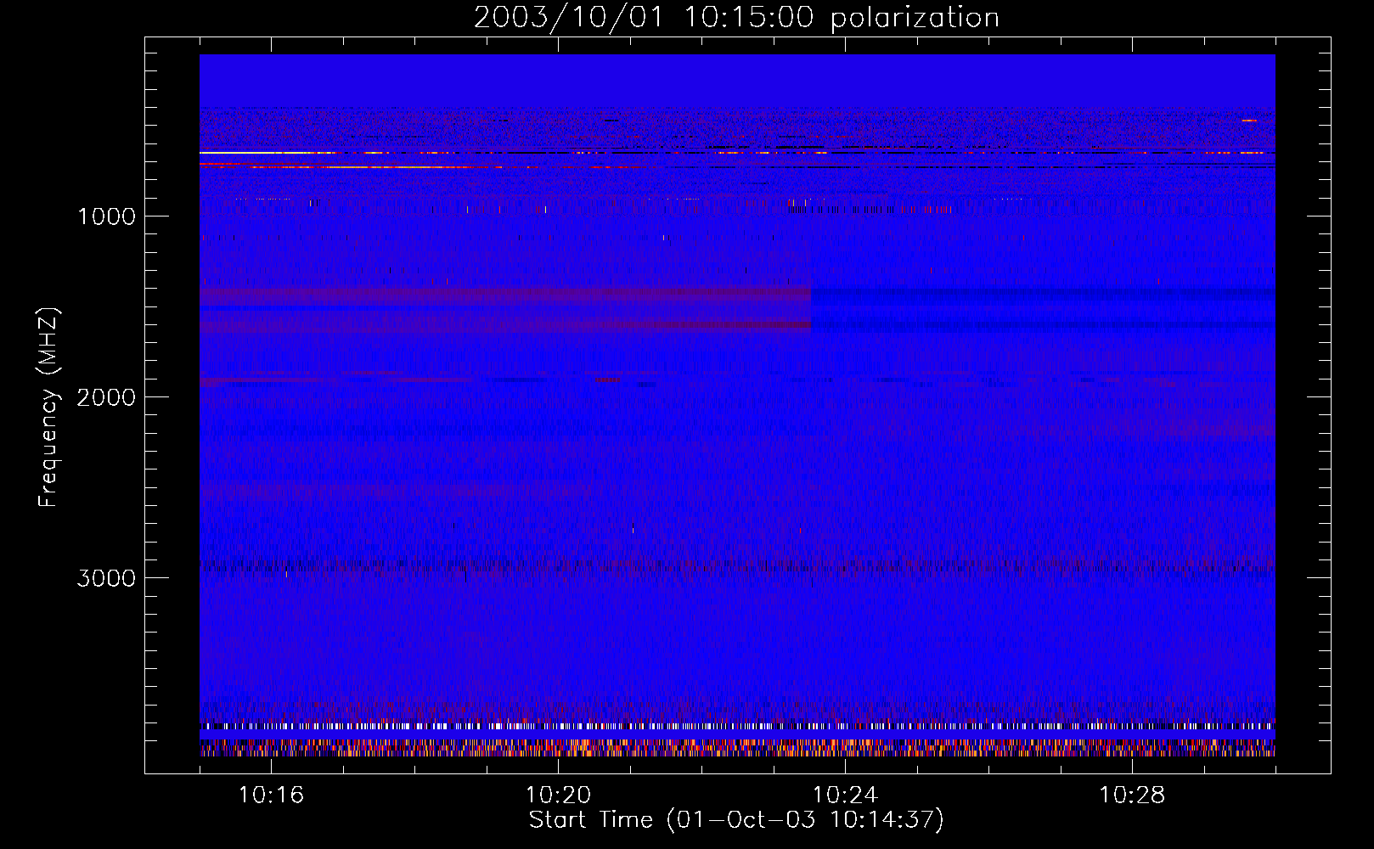Click the "10:24" time tick label
Viewport: 1374px width, 849px height.
pyautogui.click(x=845, y=796)
